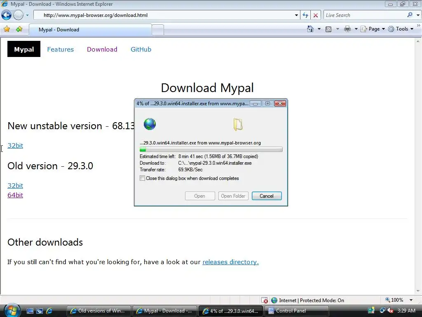Launch Internet Explorer from quick launch

click(49, 311)
